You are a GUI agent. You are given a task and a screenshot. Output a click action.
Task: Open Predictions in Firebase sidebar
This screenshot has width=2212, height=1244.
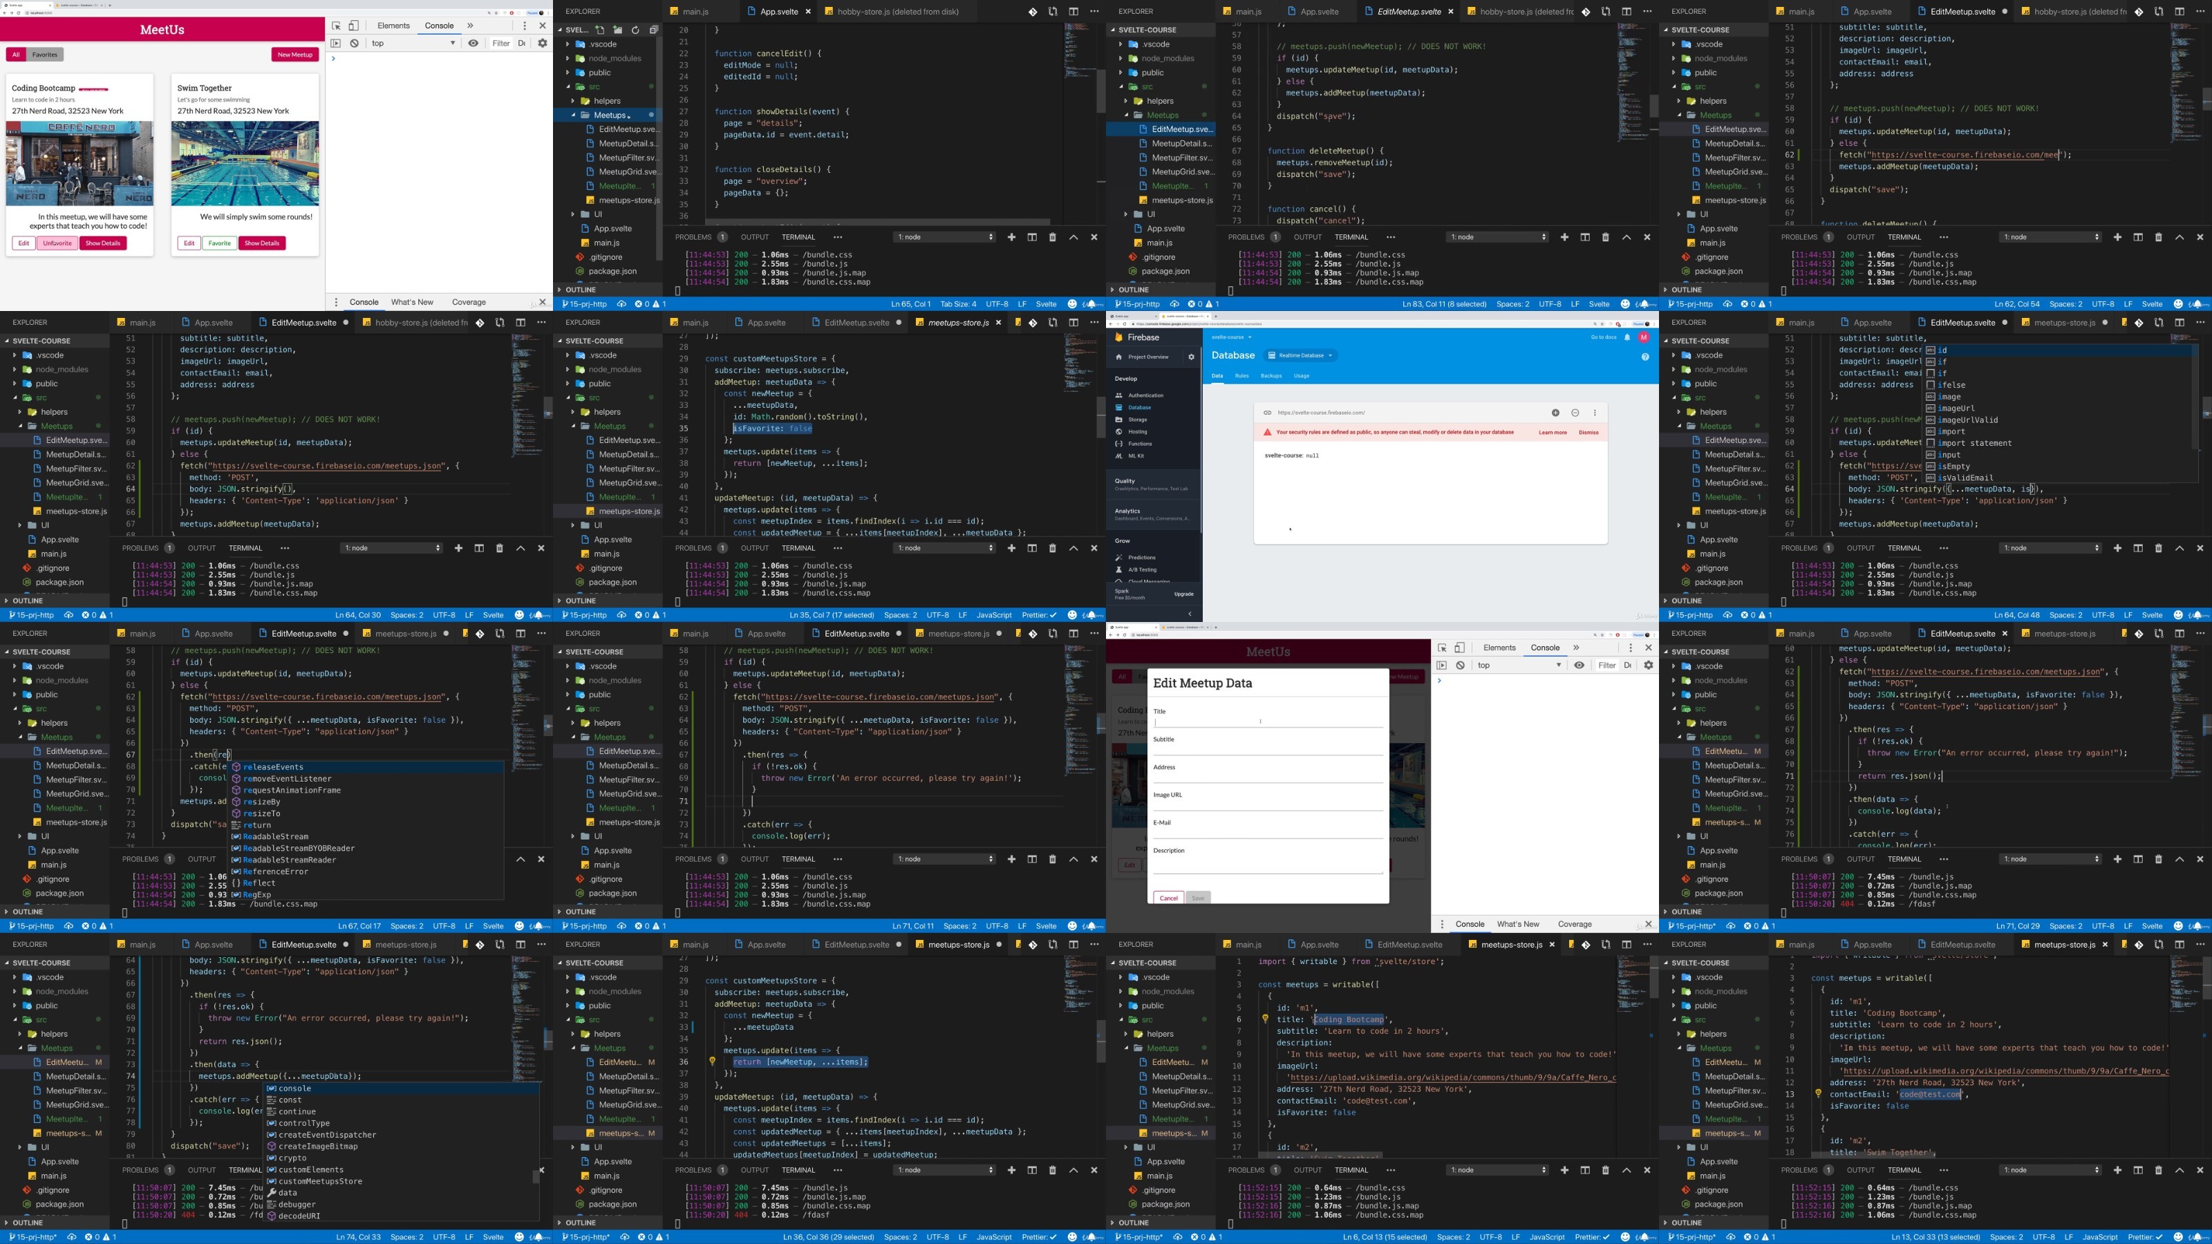[x=1141, y=557]
